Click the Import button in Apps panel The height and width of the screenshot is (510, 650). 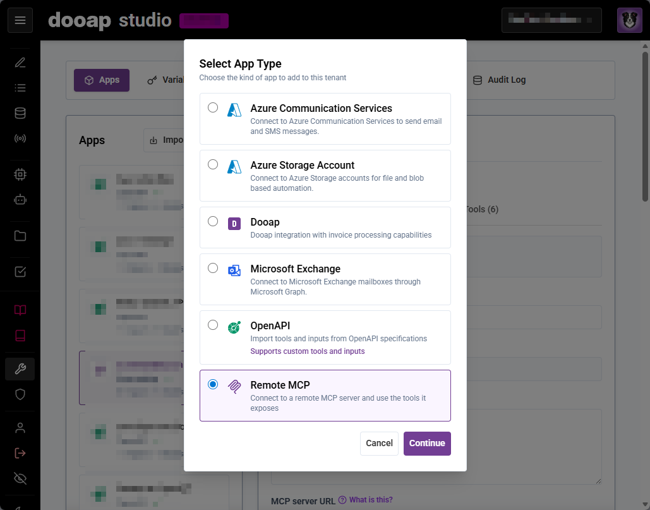[x=164, y=140]
